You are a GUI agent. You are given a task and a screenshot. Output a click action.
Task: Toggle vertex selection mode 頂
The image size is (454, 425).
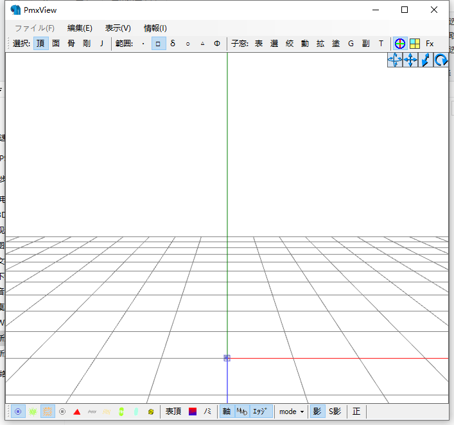[41, 44]
